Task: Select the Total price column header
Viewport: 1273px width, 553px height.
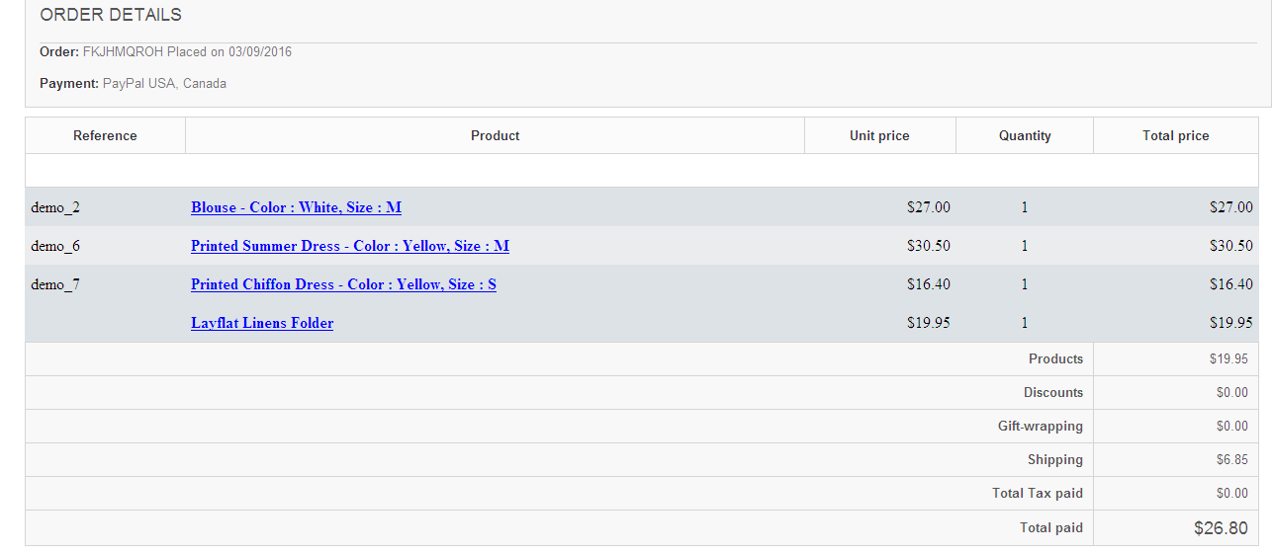Action: [1175, 136]
